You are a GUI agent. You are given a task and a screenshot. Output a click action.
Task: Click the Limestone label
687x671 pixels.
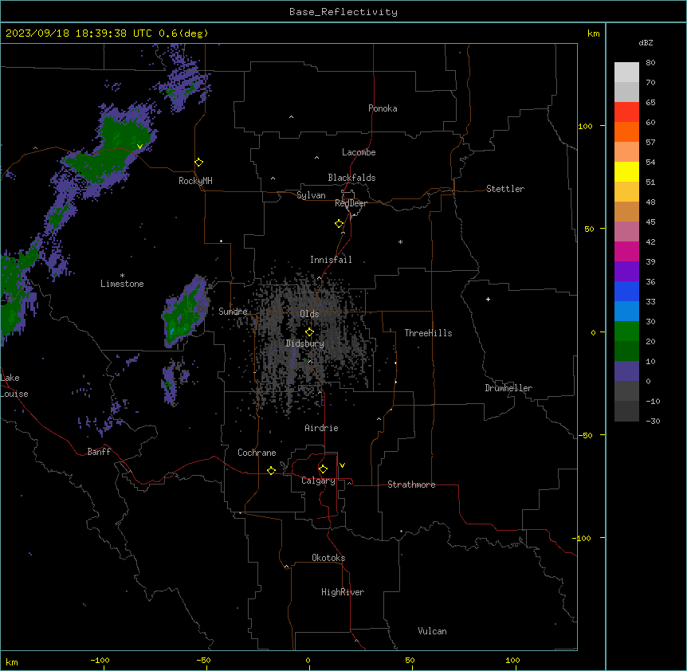pos(122,284)
